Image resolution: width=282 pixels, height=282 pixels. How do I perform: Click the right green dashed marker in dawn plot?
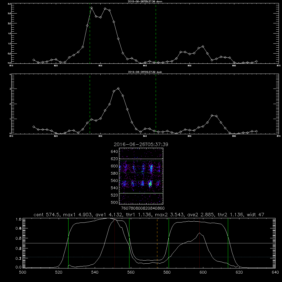coord(156,34)
